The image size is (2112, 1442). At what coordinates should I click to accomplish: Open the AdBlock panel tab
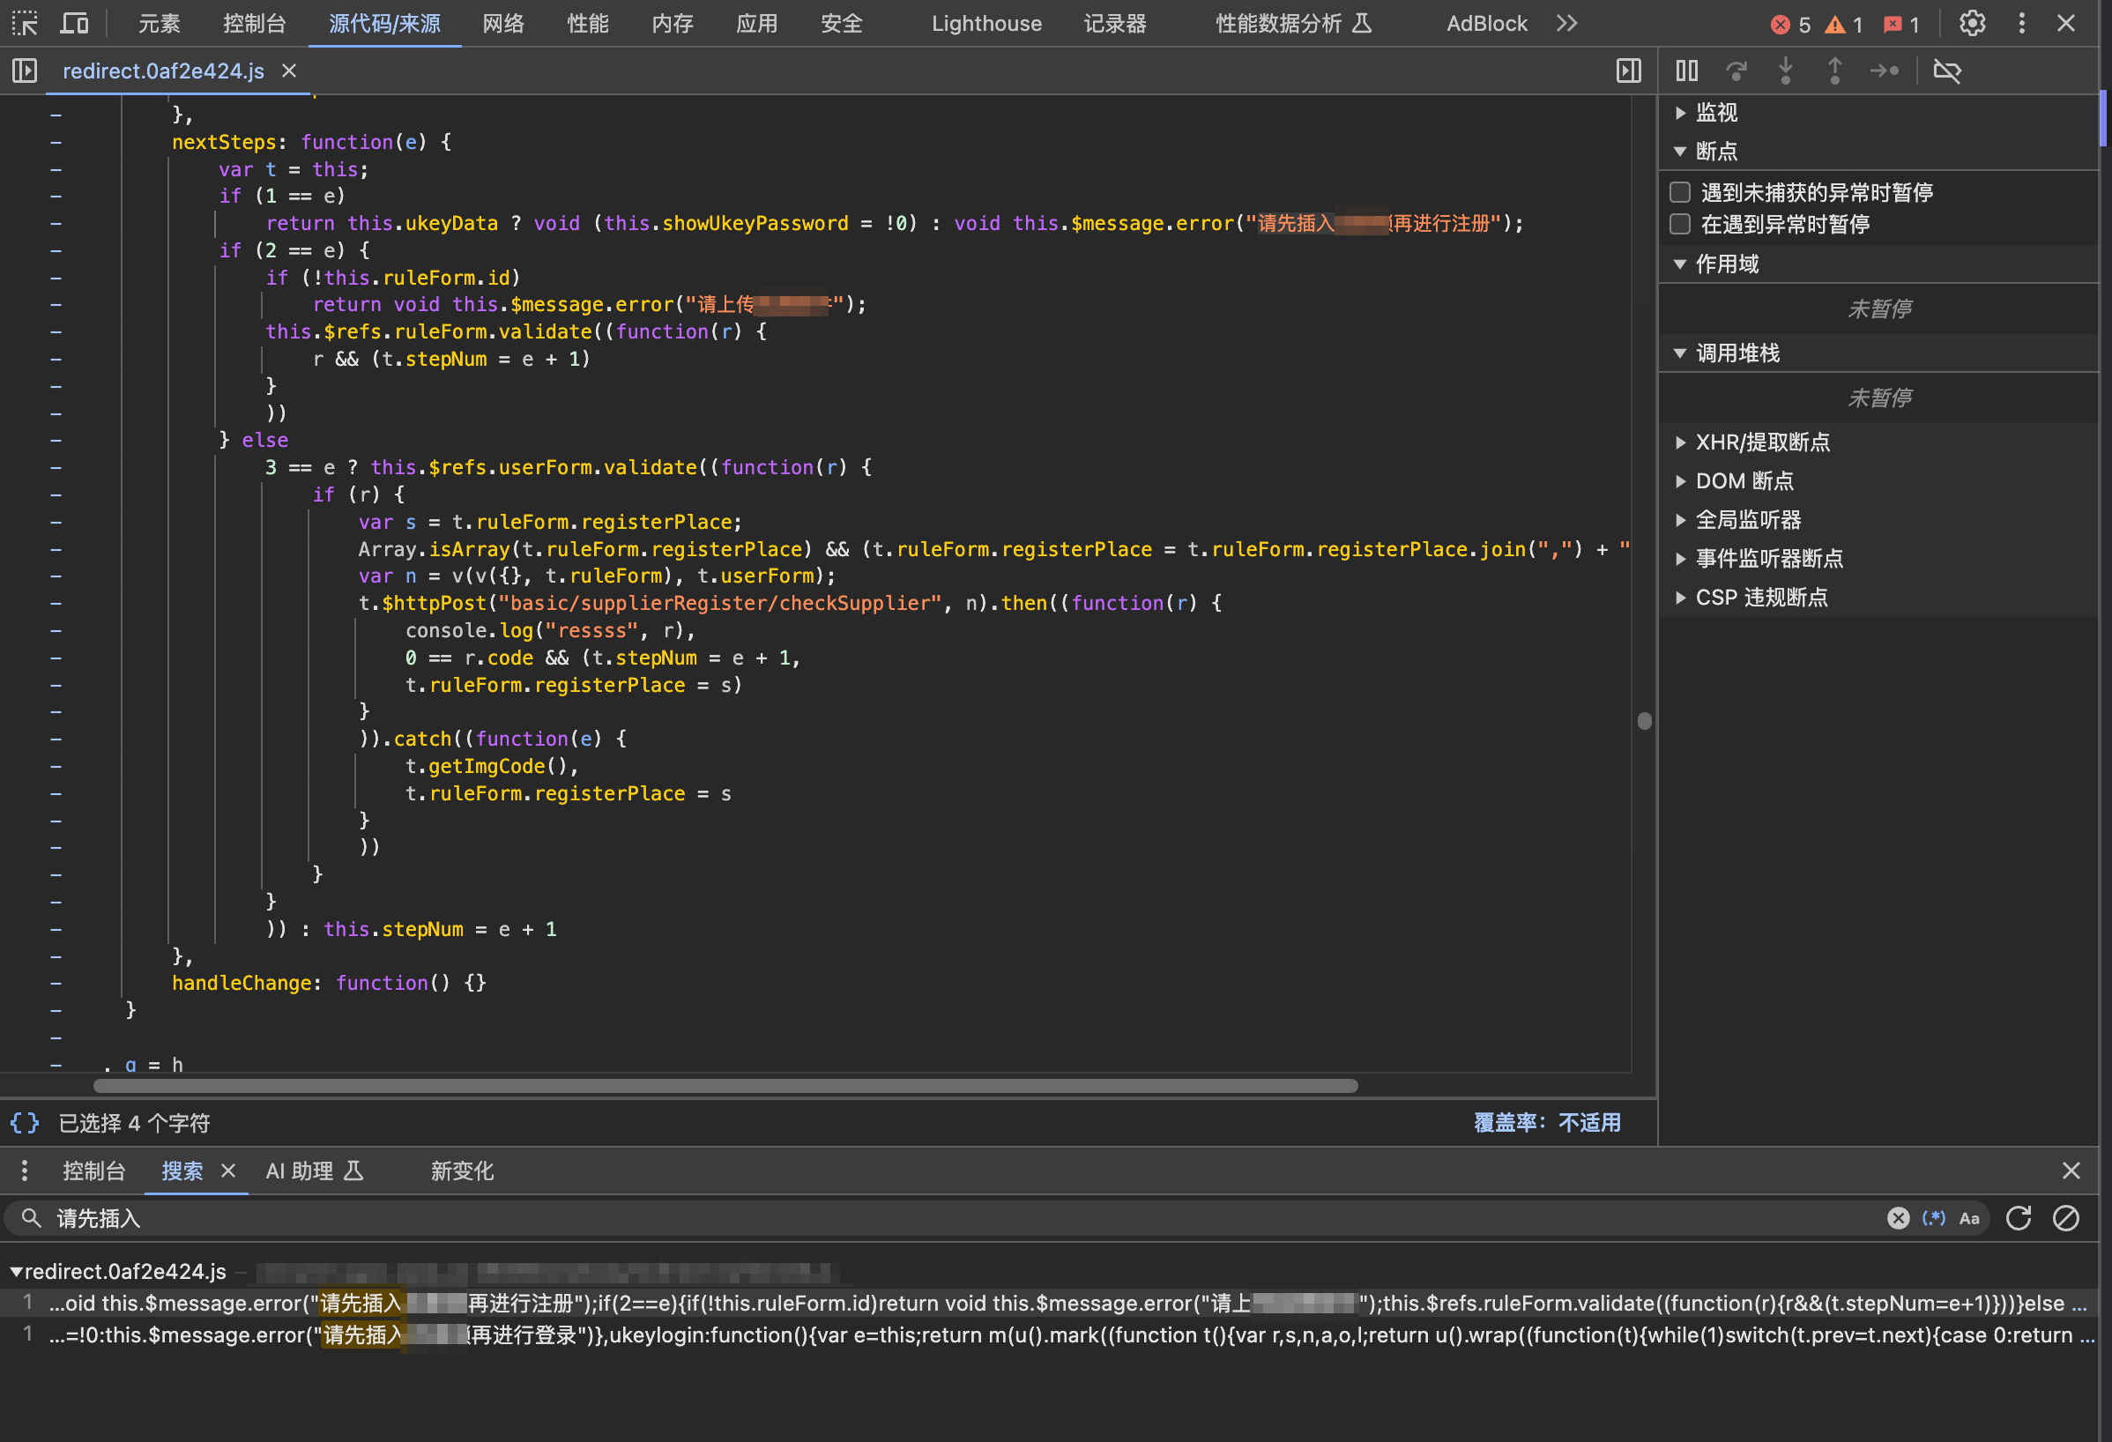click(1487, 24)
